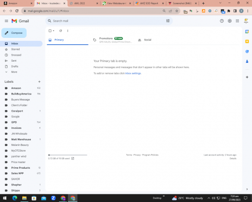Screen dimensions: 252x202
Task: Bookmark this page with star icon
Action: [176, 11]
